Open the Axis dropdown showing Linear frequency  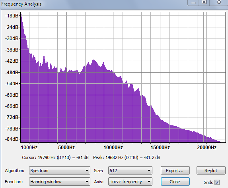click(130, 182)
